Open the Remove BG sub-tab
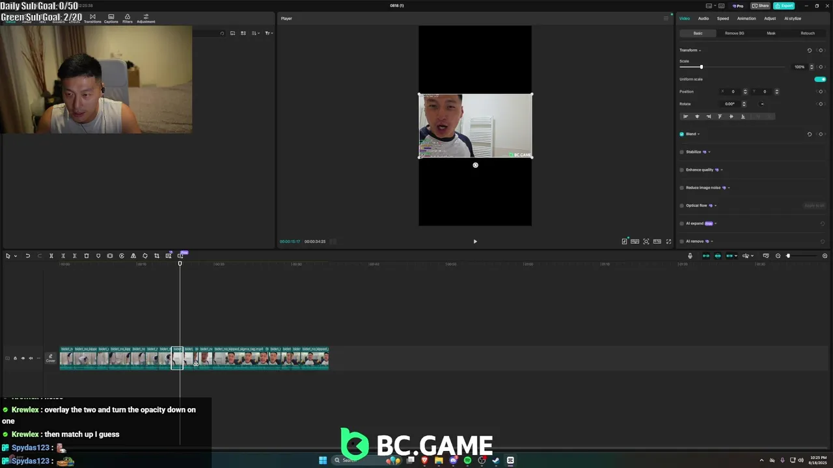This screenshot has width=833, height=468. point(735,33)
